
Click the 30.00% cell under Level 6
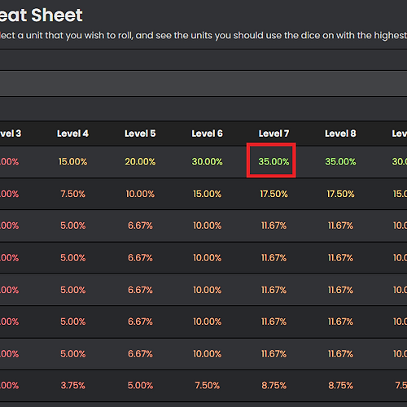point(207,162)
